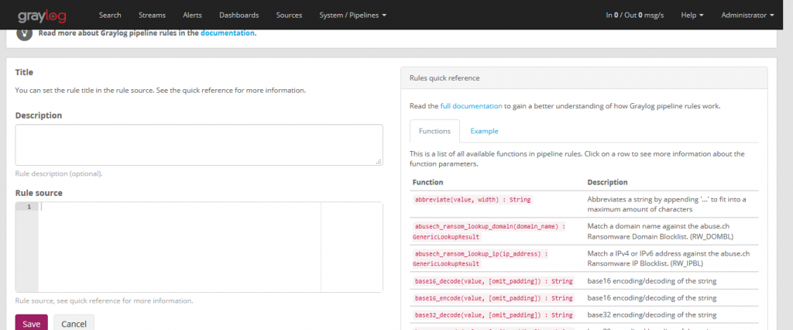
Task: Switch to the Example tab
Action: pos(484,131)
